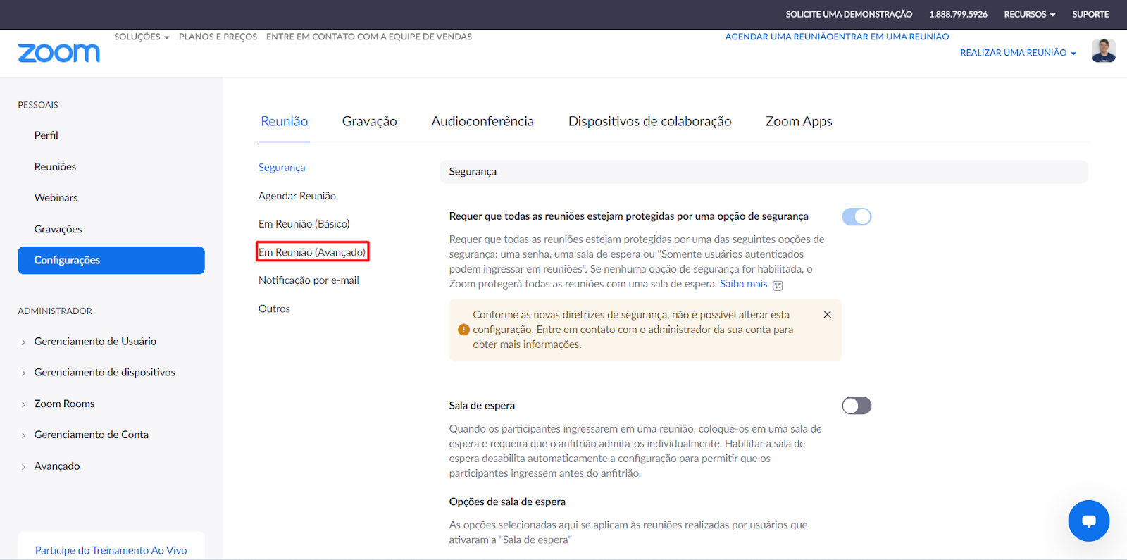Switch to the Gravação tab
1127x560 pixels.
pyautogui.click(x=369, y=121)
